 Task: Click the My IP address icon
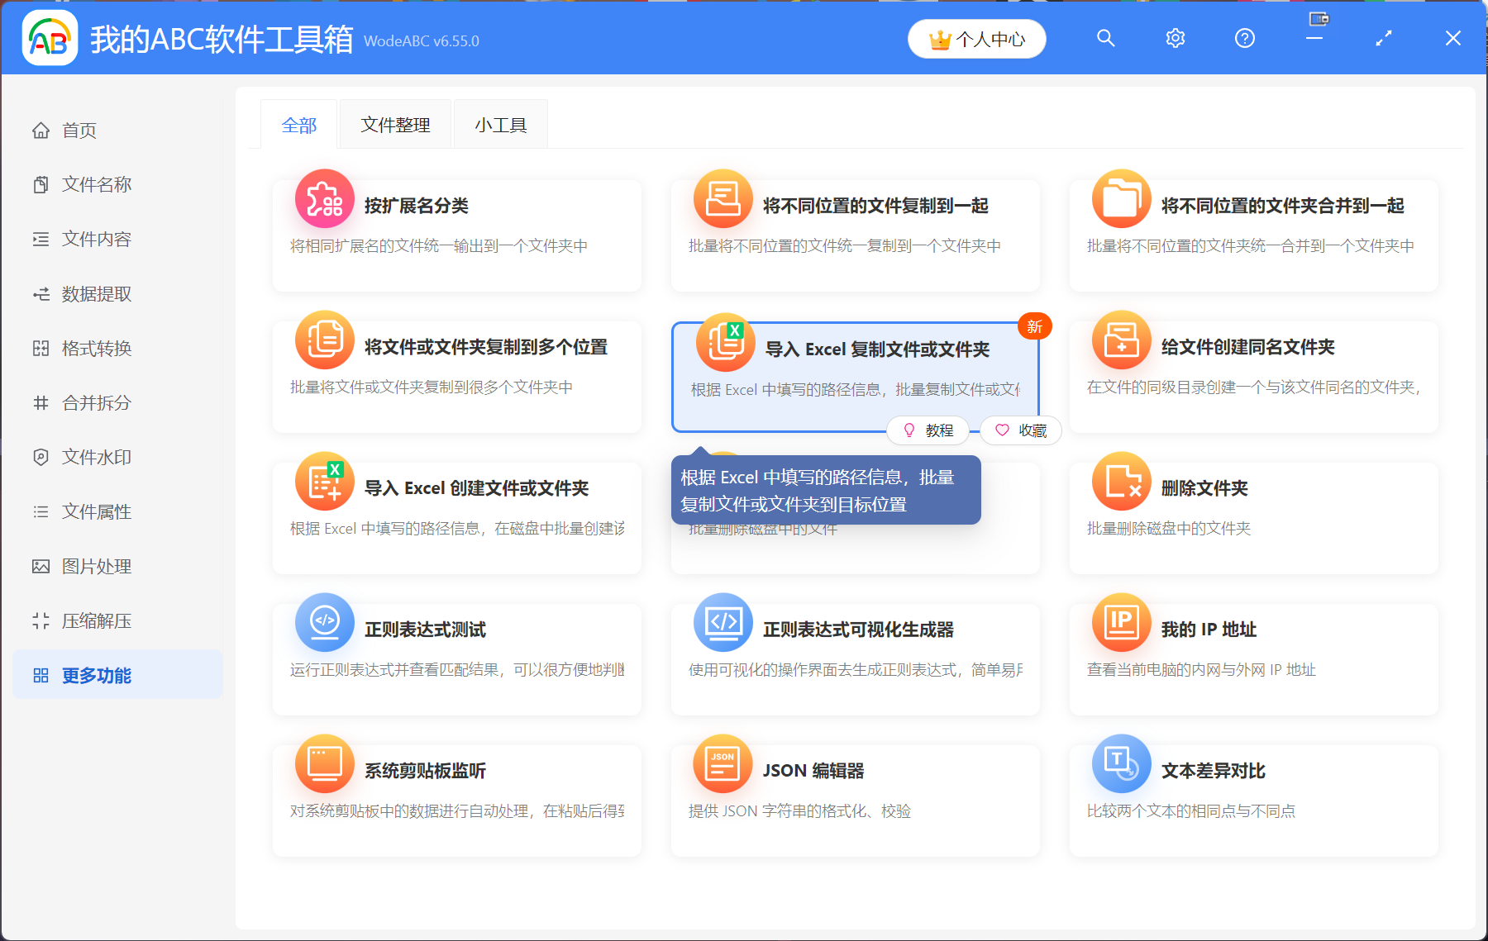[1121, 622]
